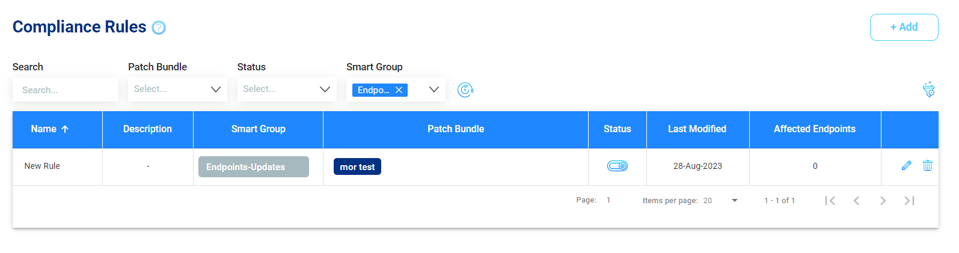959x253 pixels.
Task: Delete New Rule with the trash icon
Action: coord(928,165)
